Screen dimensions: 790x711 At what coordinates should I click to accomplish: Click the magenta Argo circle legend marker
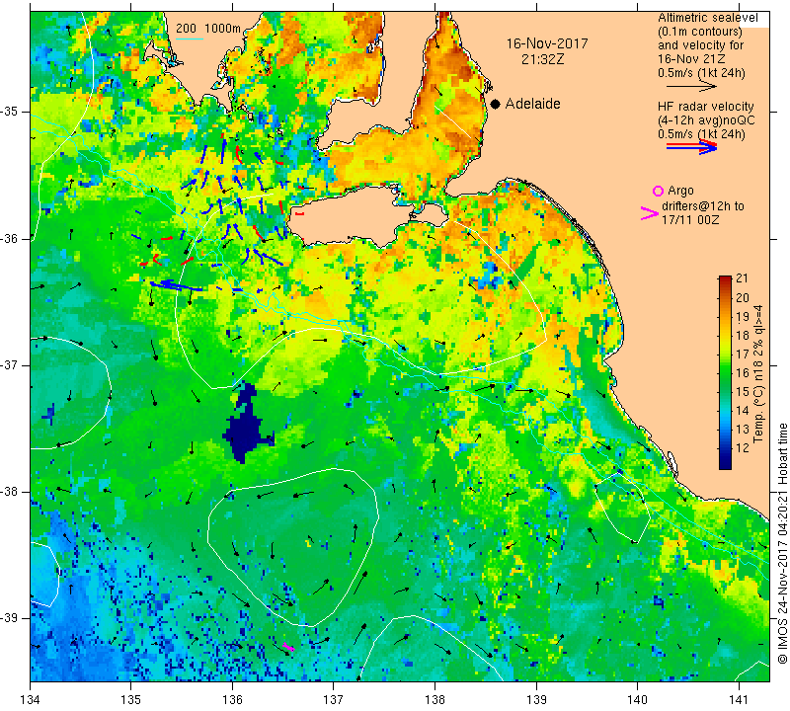658,191
